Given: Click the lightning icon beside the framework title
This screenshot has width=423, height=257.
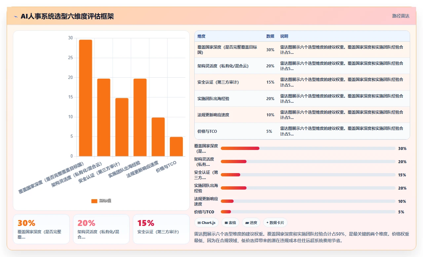Looking at the screenshot, I should (16, 16).
